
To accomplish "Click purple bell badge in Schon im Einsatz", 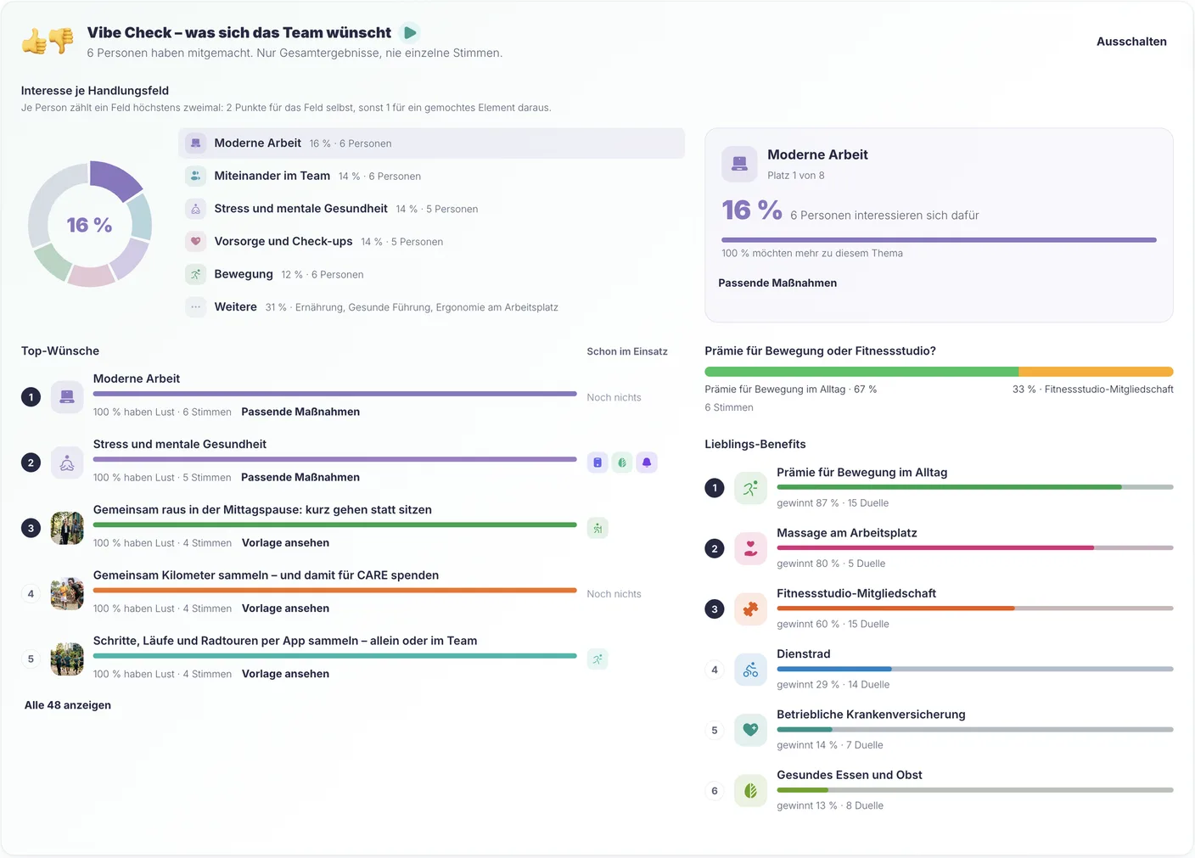I will pos(647,463).
